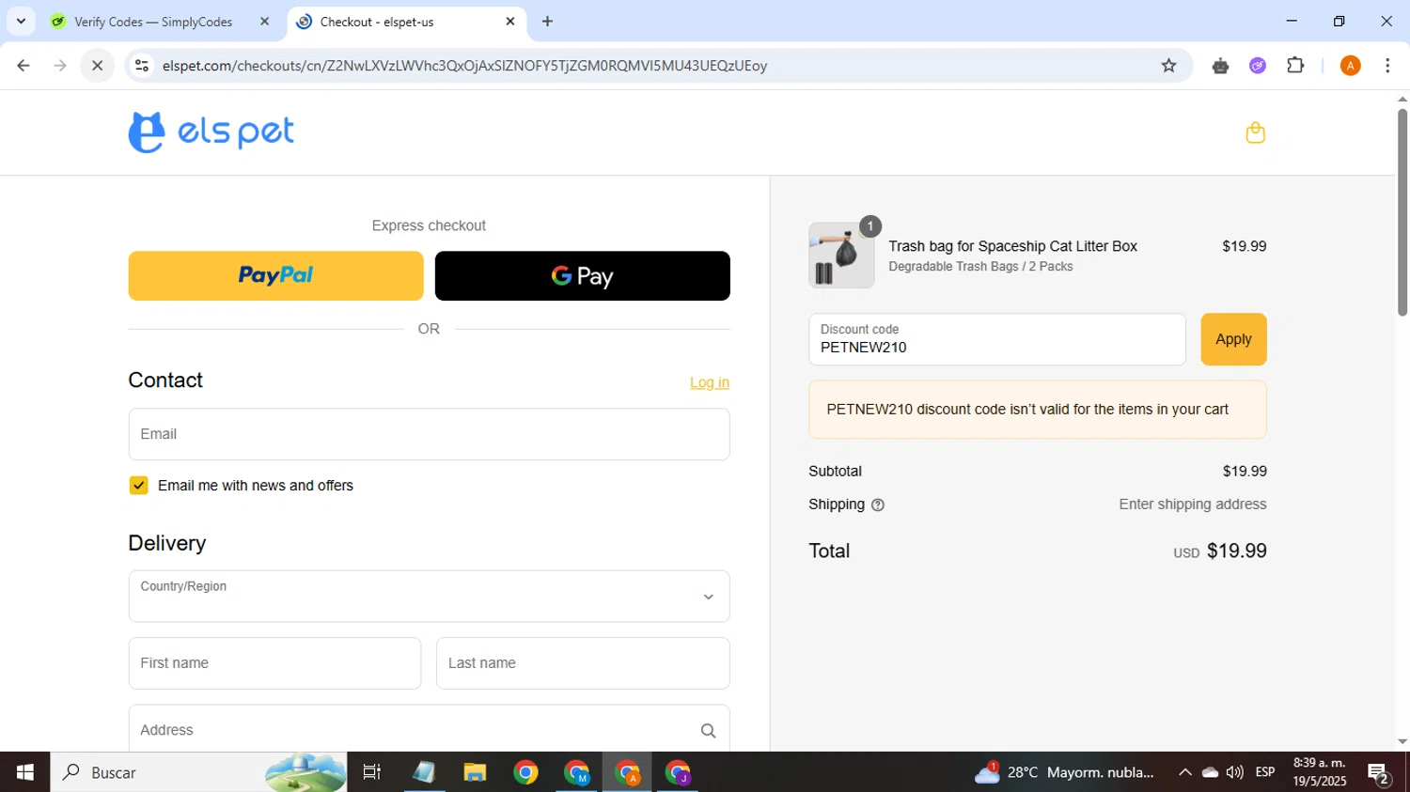Click the Total USD $19.99 amount
Image resolution: width=1410 pixels, height=792 pixels.
(1219, 551)
